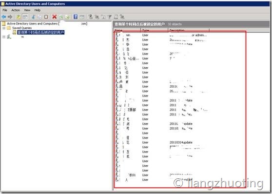Open the View menu

tap(27, 10)
